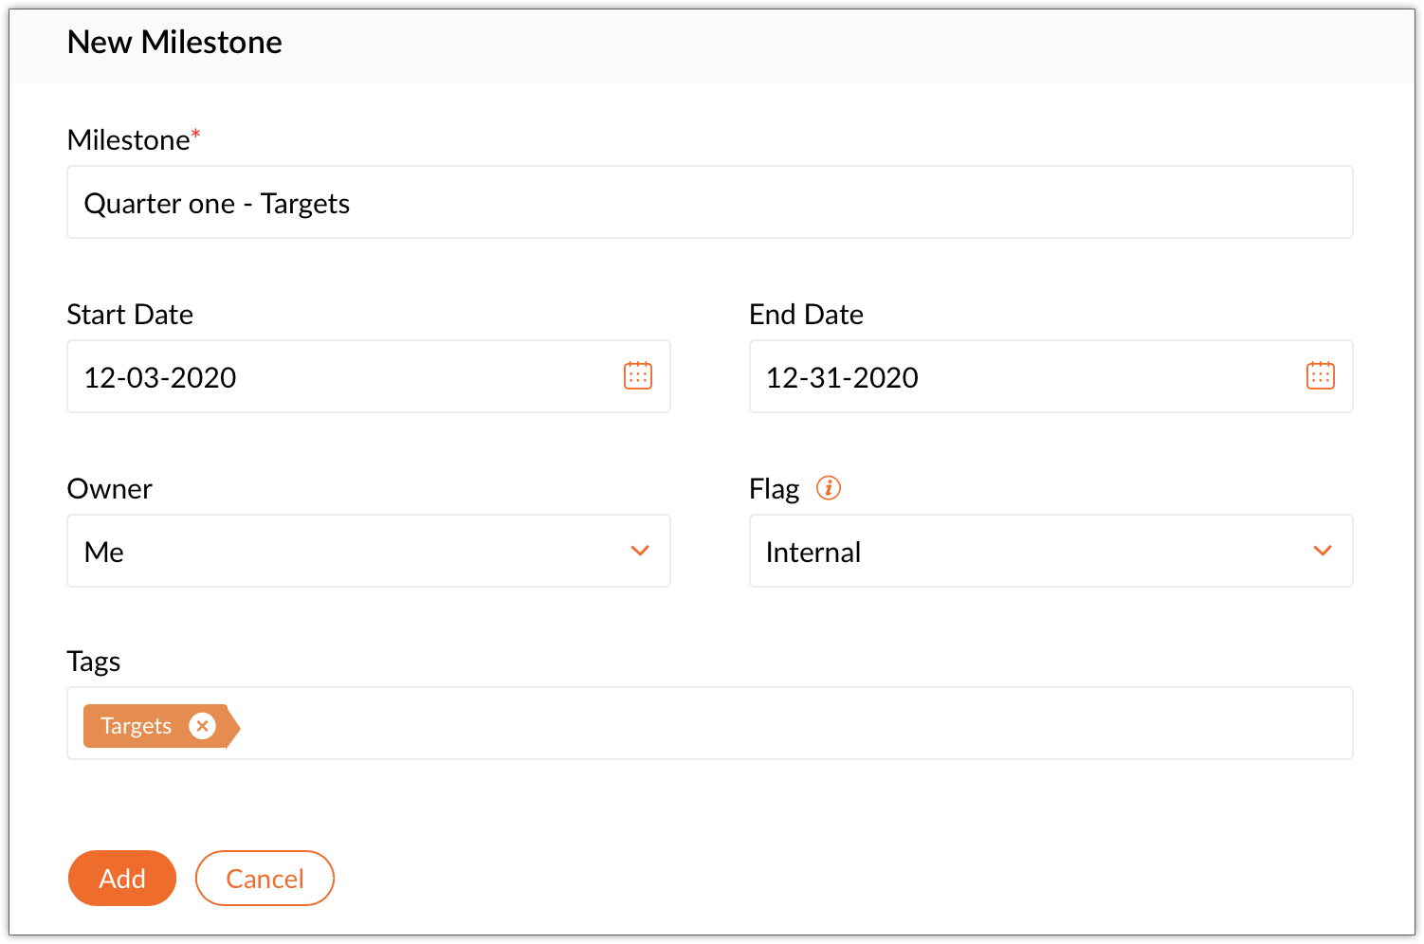The image size is (1424, 944).
Task: Click the Owner label text
Action: (109, 489)
